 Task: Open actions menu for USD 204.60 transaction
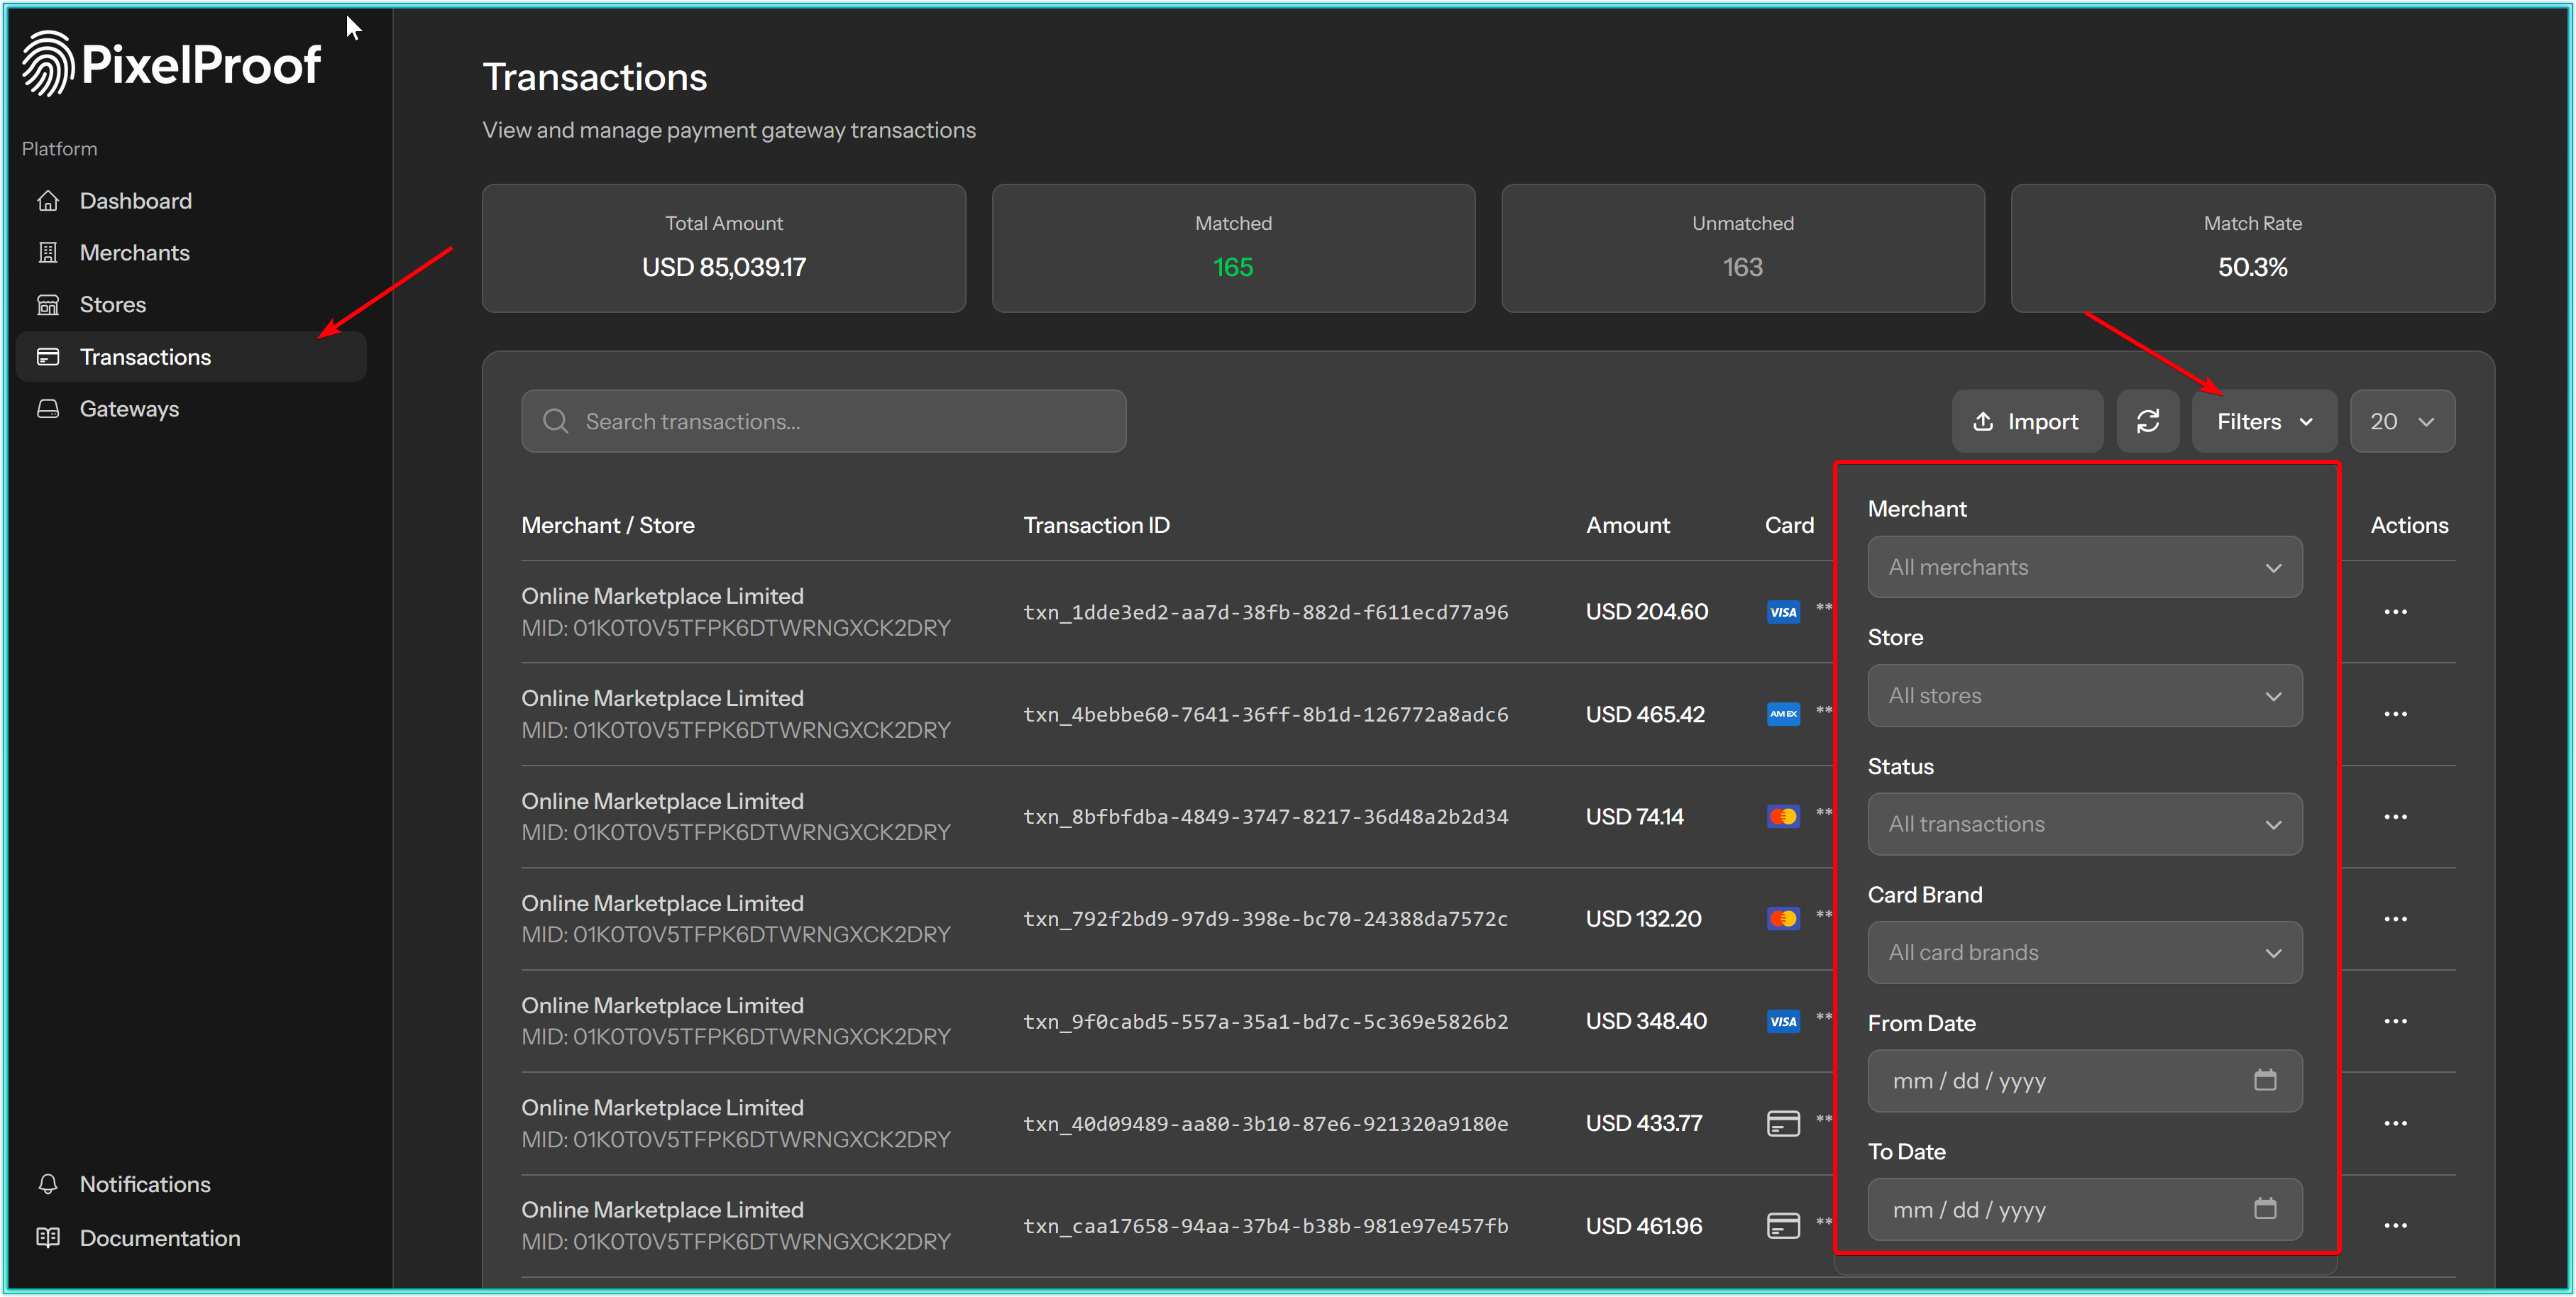pos(2394,612)
